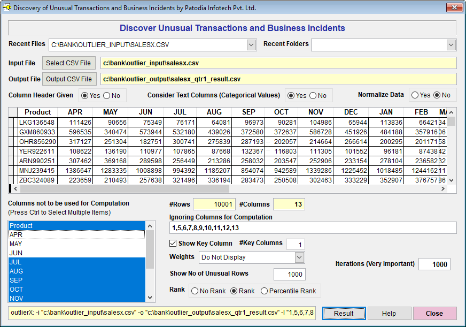Choose the Percentile Rank option
Image resolution: width=466 pixels, height=327 pixels.
pyautogui.click(x=264, y=291)
